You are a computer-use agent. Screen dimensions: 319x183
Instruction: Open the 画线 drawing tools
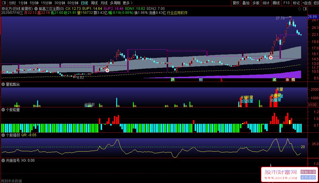[x=276, y=3]
